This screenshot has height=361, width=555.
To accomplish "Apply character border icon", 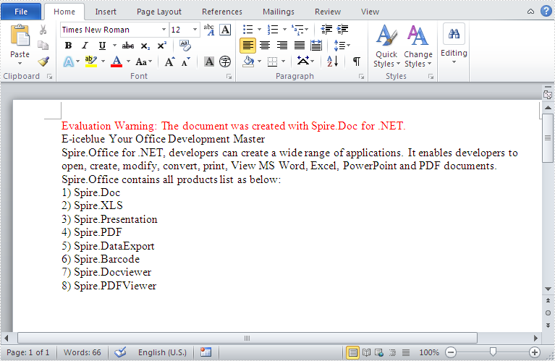I will coord(225,30).
